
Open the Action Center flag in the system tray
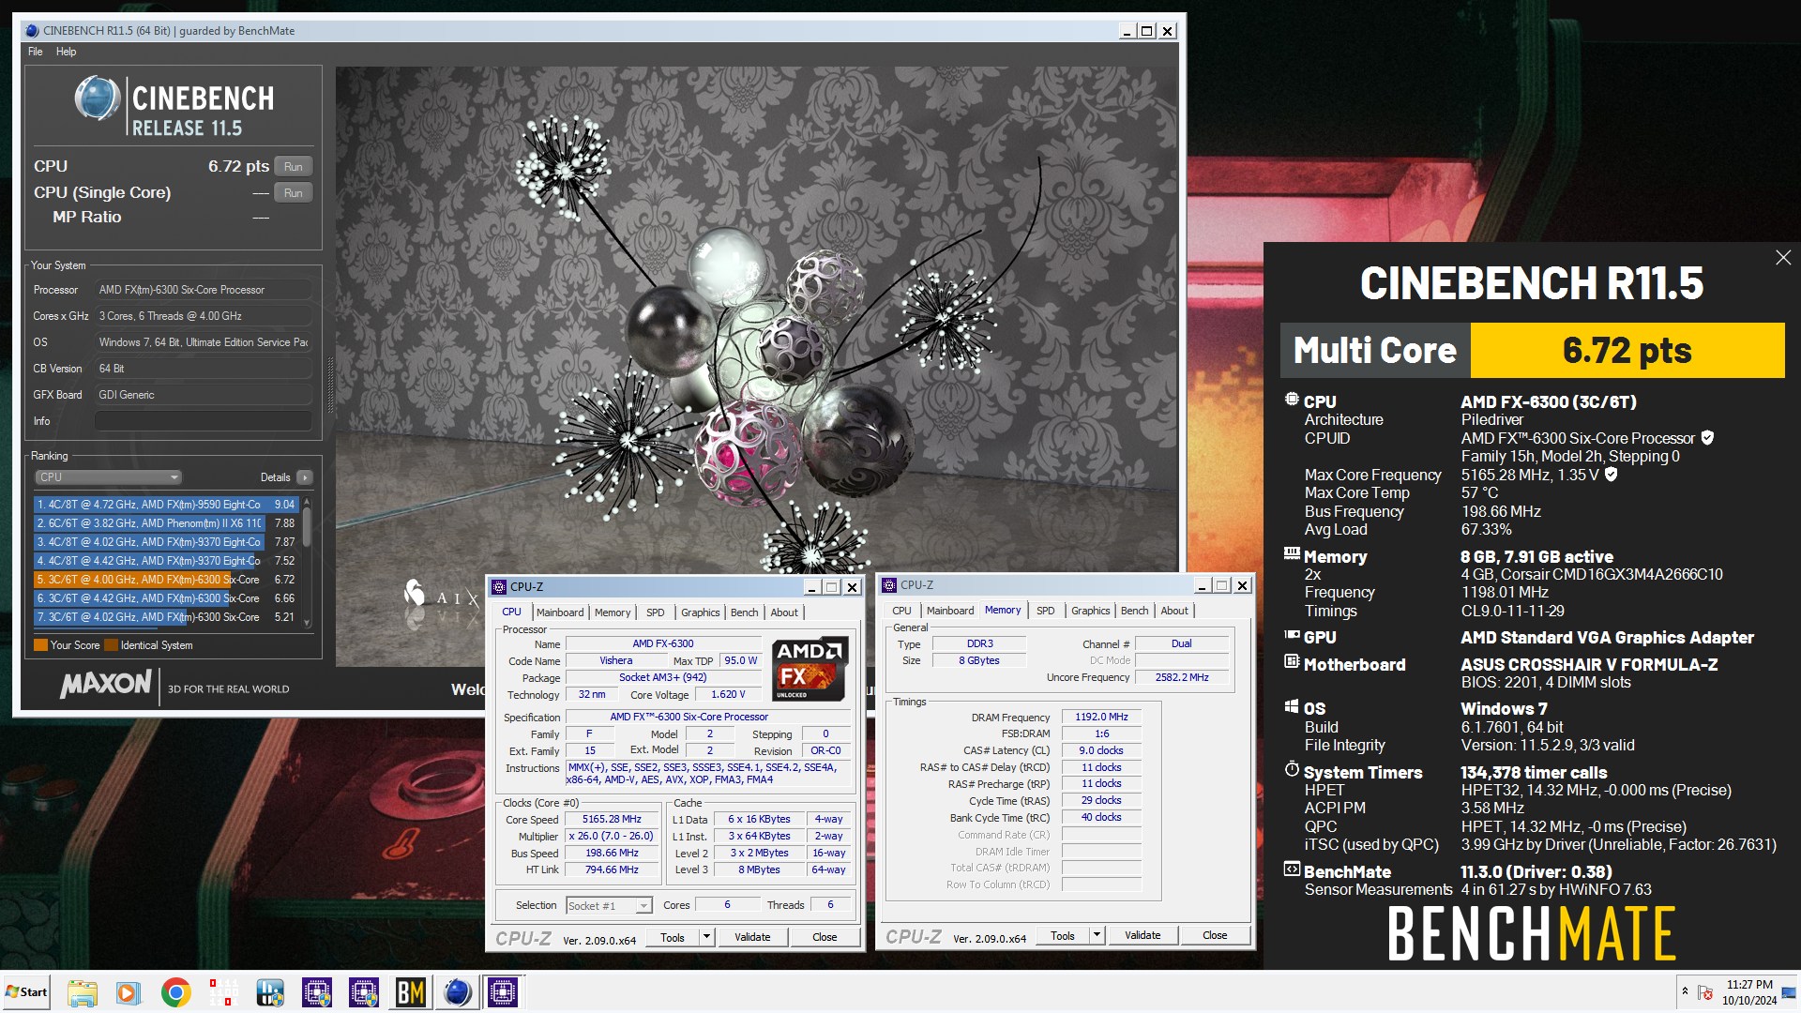1705,992
